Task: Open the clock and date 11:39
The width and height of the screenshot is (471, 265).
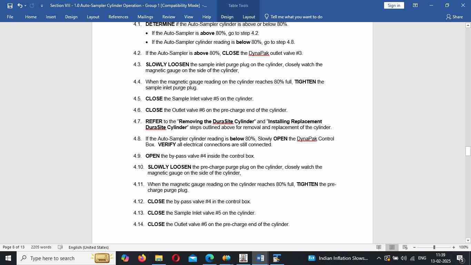Action: tap(440, 258)
